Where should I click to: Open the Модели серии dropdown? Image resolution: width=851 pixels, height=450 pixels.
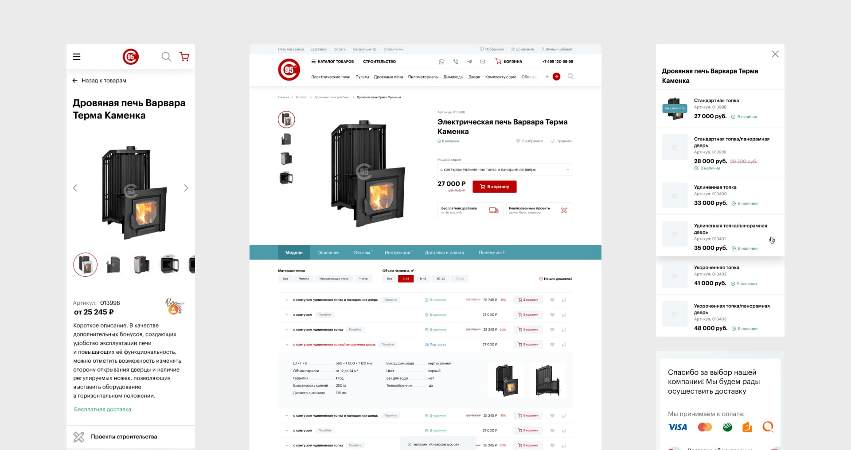[x=504, y=170]
